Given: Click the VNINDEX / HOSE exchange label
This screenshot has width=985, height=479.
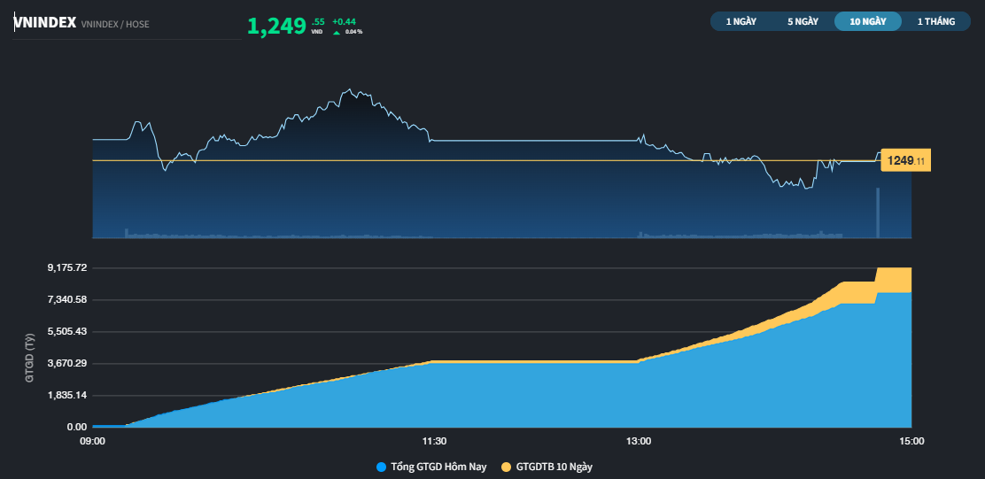Looking at the screenshot, I should click(115, 25).
